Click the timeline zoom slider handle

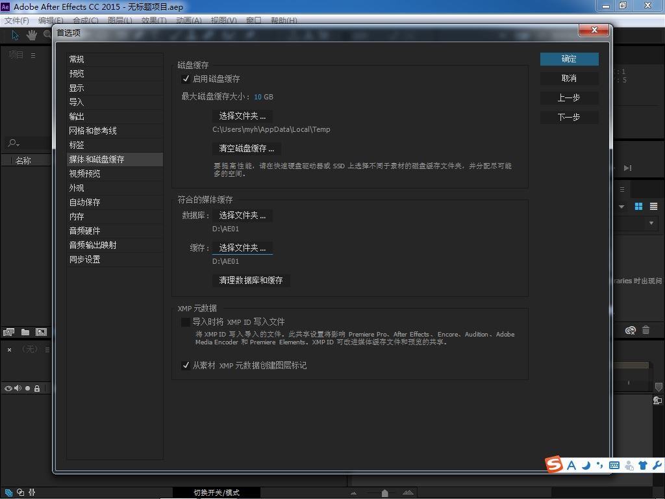[x=384, y=493]
